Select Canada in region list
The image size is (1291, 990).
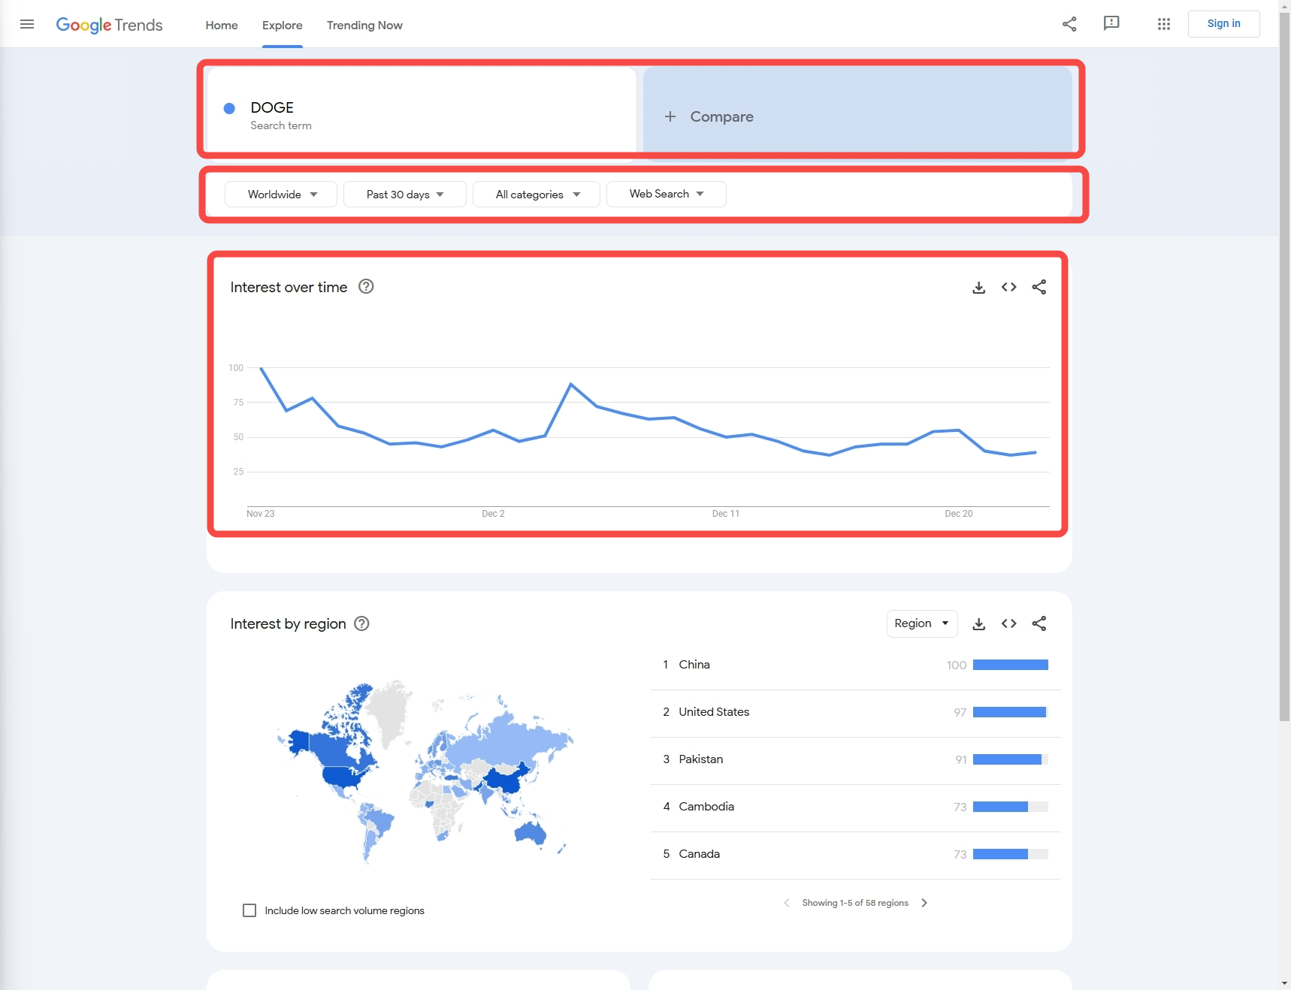point(699,854)
